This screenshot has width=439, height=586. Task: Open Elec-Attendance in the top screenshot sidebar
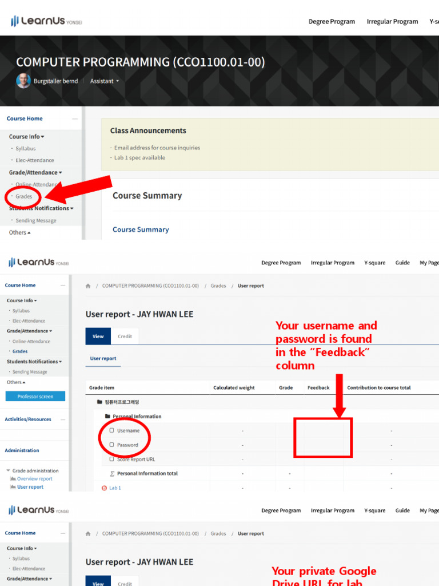click(35, 160)
